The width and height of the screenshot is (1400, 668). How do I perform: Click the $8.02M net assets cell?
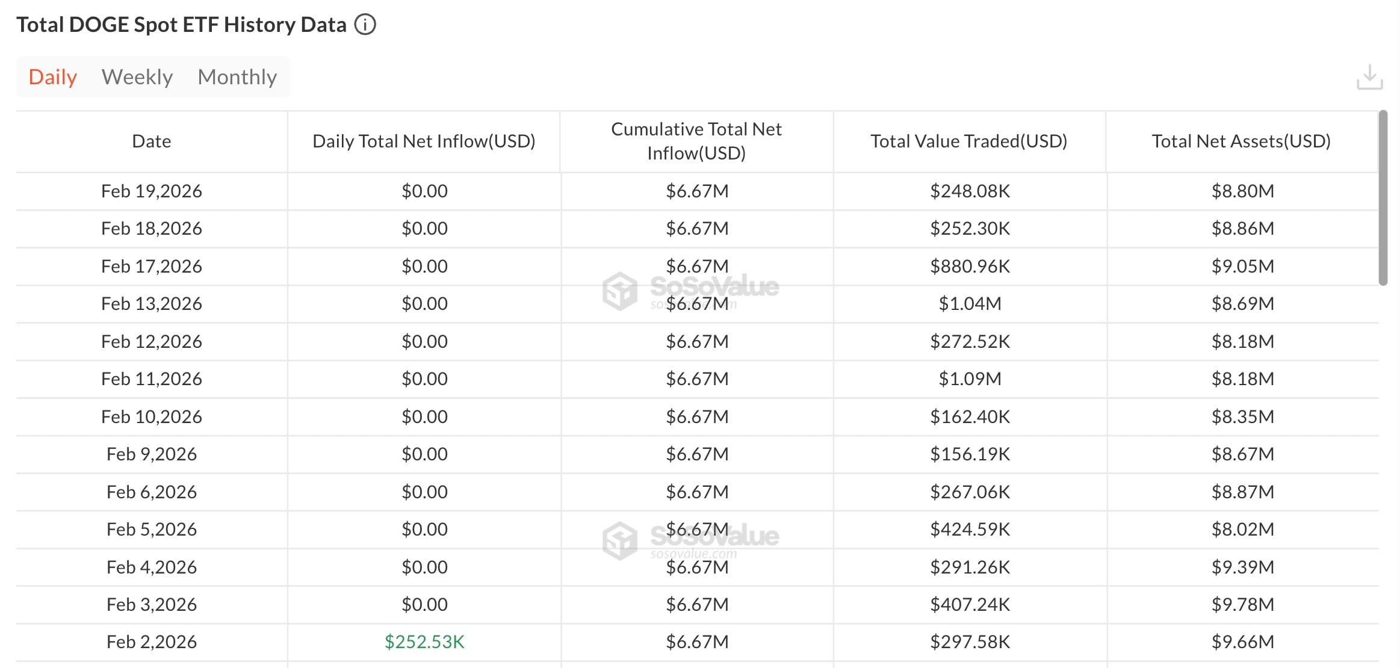1243,530
